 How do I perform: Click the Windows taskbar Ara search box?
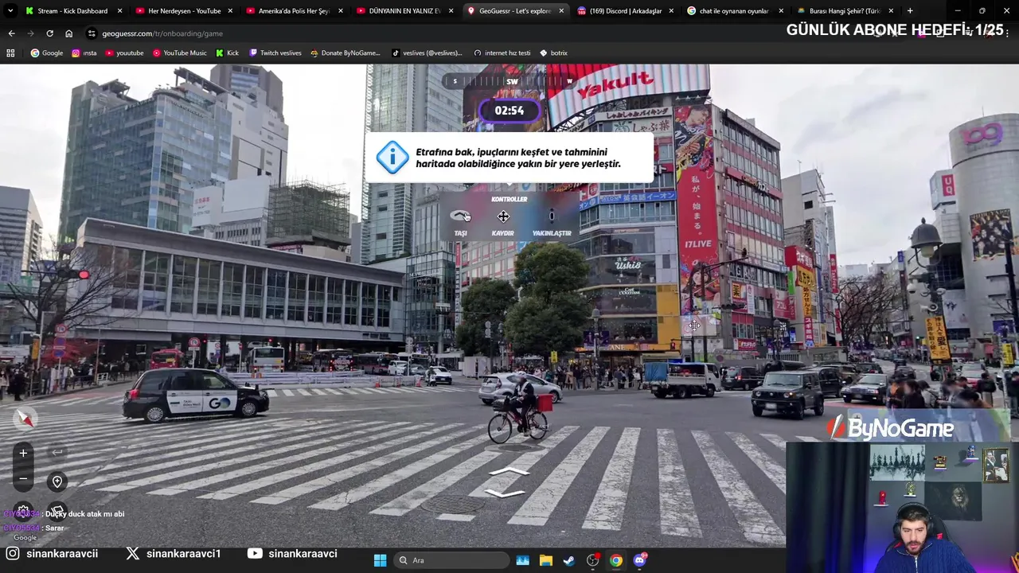(452, 560)
